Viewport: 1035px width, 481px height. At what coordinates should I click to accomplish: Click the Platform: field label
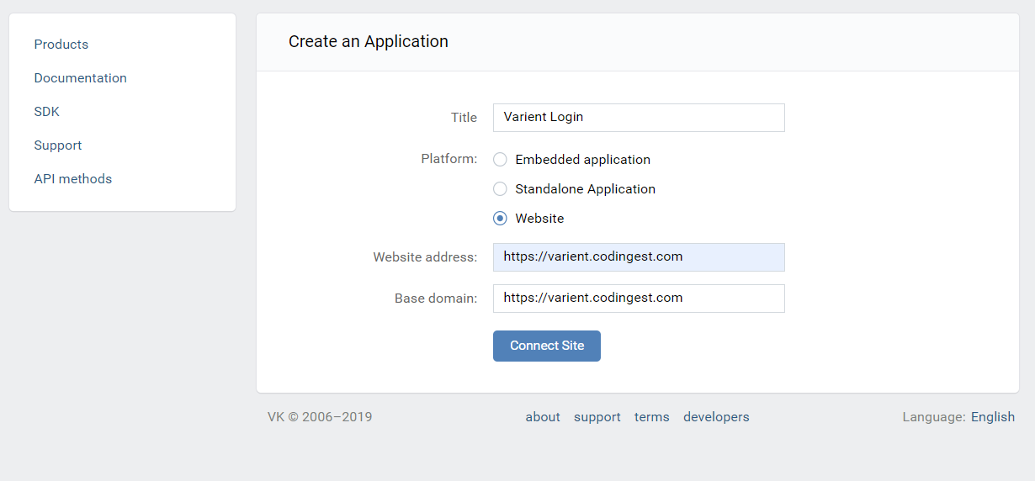tap(449, 159)
